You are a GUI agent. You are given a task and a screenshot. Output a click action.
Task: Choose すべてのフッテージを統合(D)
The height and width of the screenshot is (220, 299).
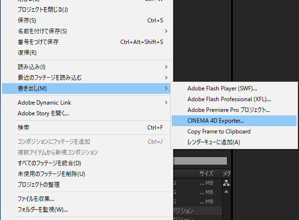click(x=86, y=163)
